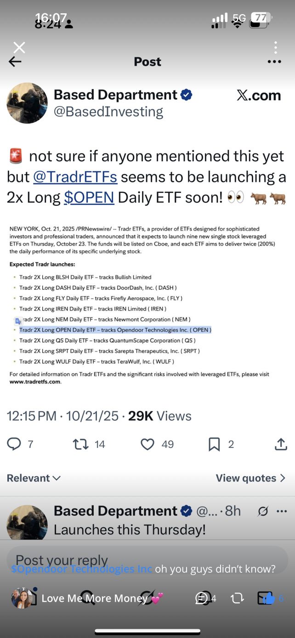This screenshot has height=638, width=295.
Task: Open the press release image
Action: pyautogui.click(x=142, y=305)
